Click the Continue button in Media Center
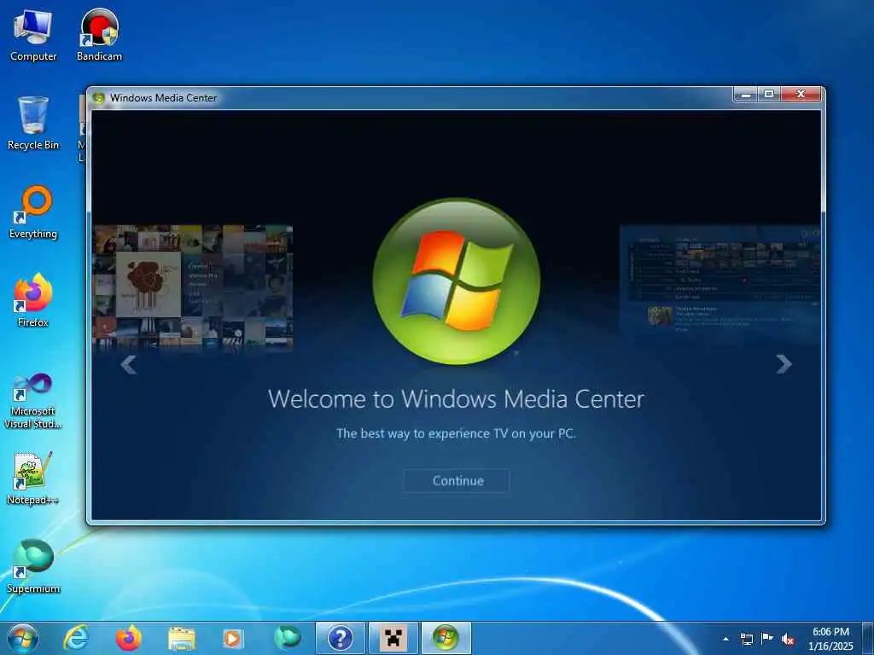This screenshot has width=874, height=655. click(x=456, y=481)
